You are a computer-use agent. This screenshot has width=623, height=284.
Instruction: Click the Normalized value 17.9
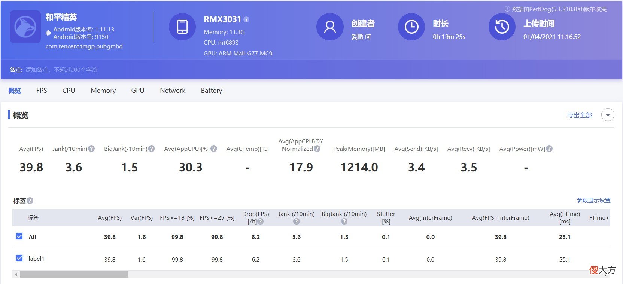(x=301, y=167)
